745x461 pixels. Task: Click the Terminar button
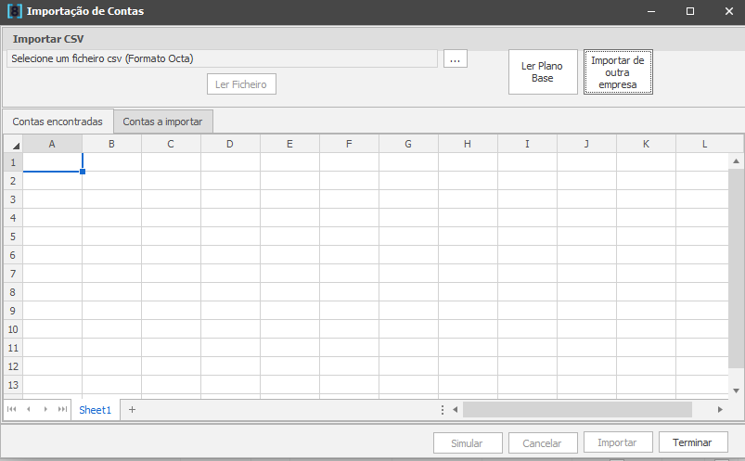692,442
